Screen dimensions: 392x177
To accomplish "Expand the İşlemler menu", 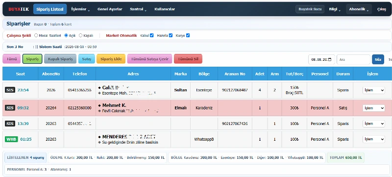I will [80, 9].
